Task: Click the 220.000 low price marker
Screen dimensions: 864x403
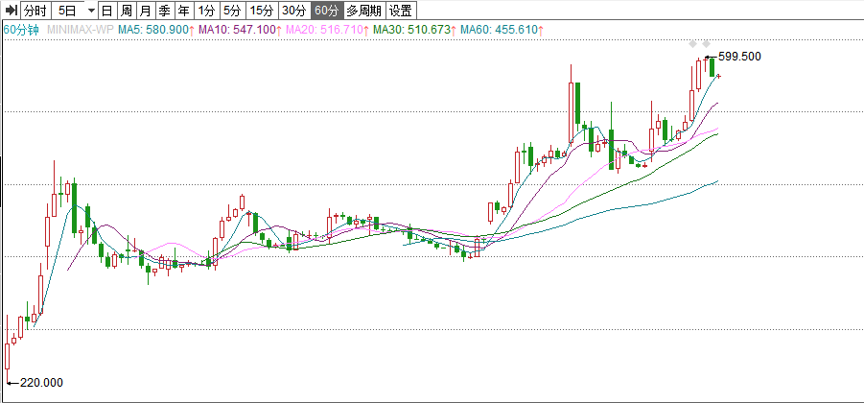Action: 41,383
